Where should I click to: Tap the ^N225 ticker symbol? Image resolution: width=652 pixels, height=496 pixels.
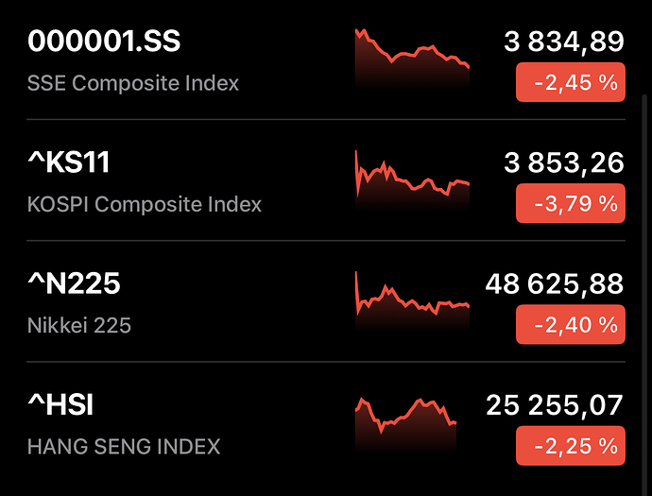[75, 283]
